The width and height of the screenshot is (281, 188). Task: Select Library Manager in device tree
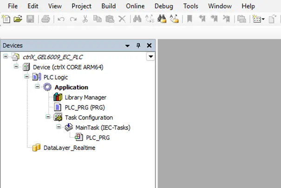tap(85, 97)
